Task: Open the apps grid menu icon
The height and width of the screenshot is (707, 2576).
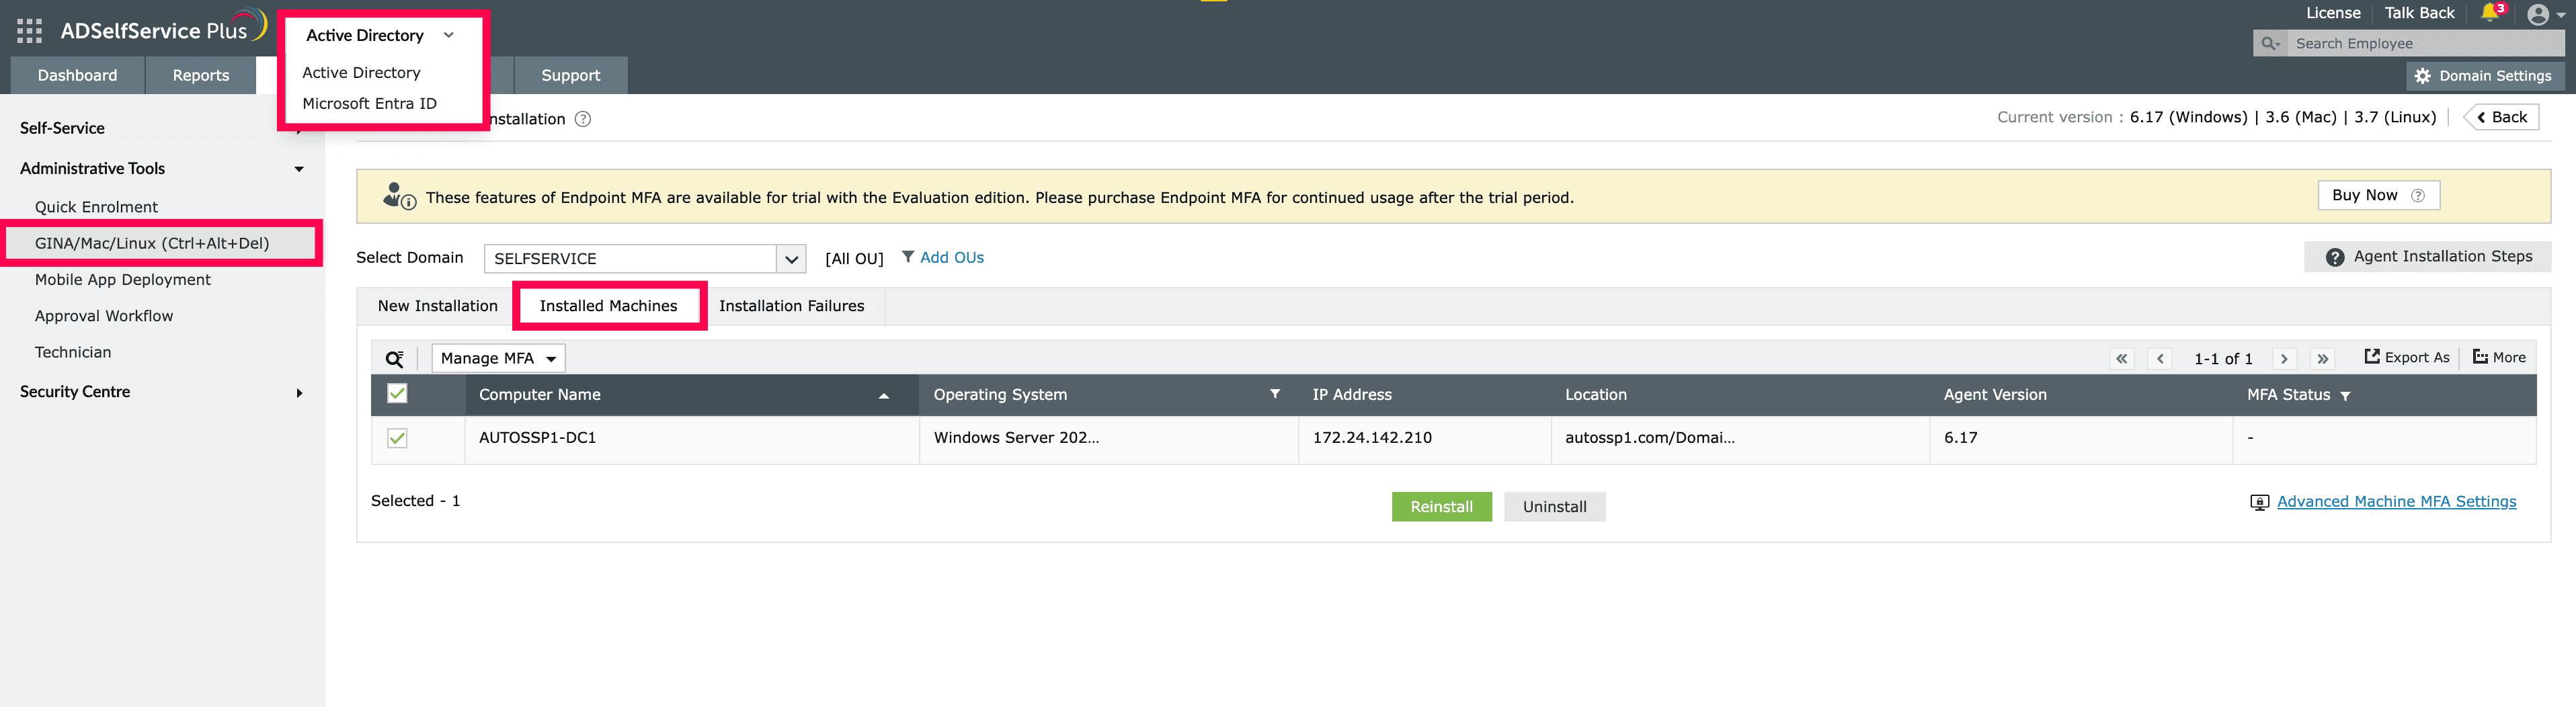Action: (29, 31)
